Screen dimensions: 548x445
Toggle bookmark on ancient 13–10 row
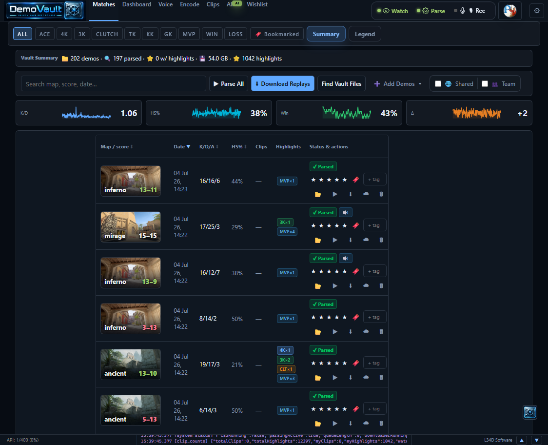(x=356, y=363)
